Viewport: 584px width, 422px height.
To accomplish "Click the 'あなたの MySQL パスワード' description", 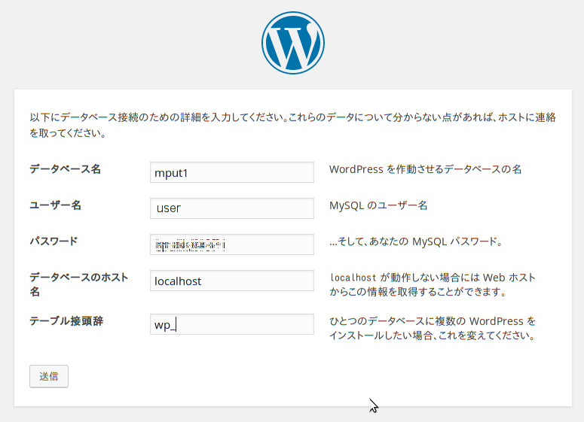I will click(417, 241).
